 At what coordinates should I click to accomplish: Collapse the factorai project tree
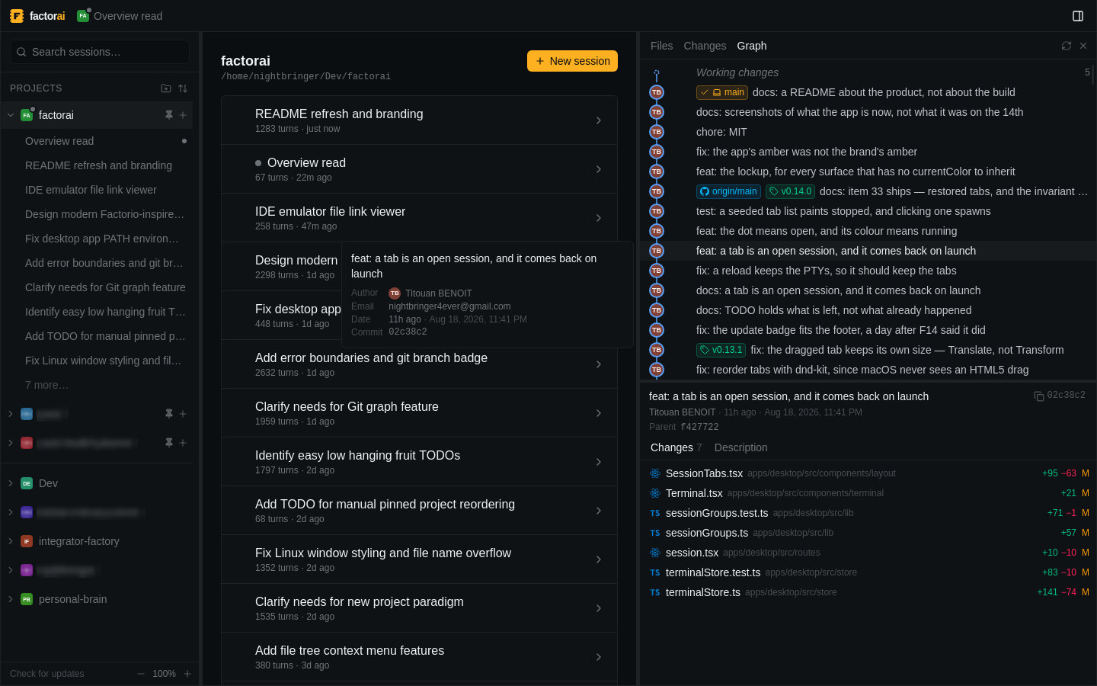pyautogui.click(x=11, y=115)
